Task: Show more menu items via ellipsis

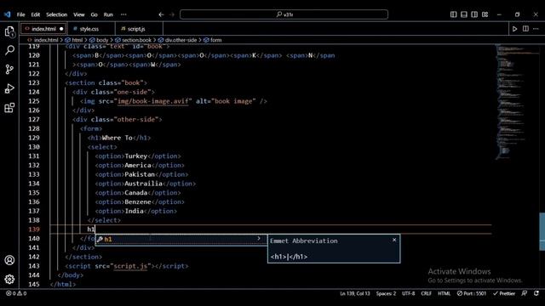Action: tap(123, 14)
